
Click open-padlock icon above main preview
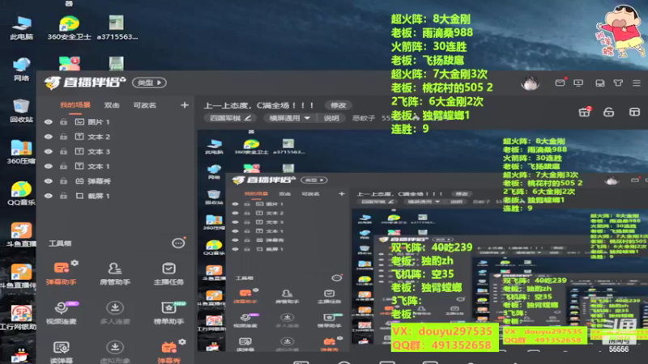coord(609,112)
